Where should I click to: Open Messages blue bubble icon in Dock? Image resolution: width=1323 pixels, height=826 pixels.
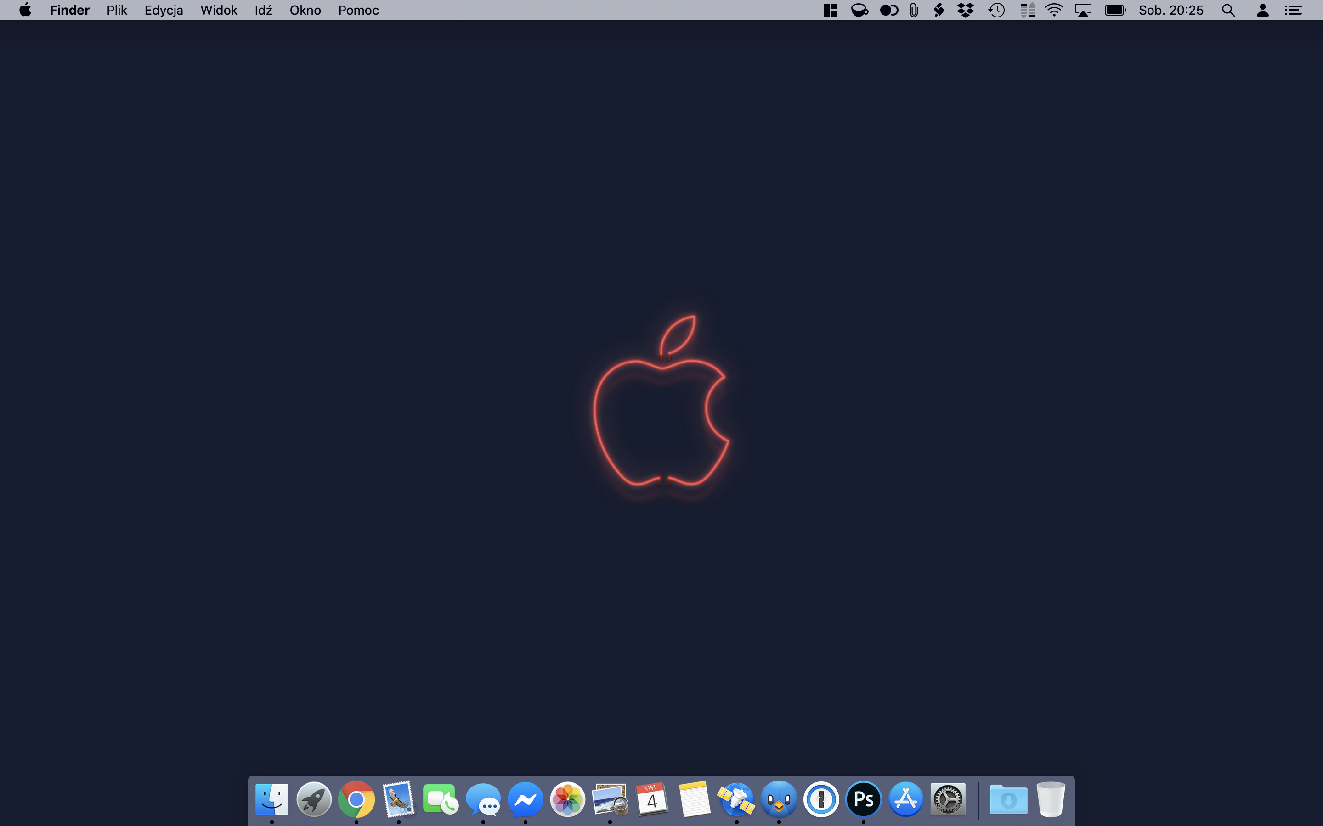(x=483, y=800)
